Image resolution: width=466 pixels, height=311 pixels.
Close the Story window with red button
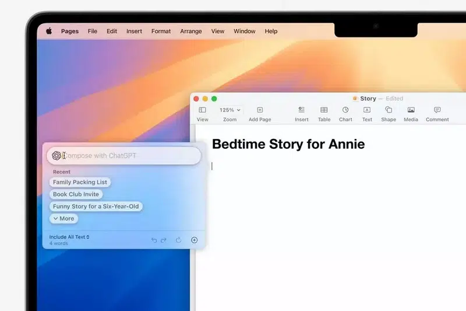pyautogui.click(x=196, y=99)
